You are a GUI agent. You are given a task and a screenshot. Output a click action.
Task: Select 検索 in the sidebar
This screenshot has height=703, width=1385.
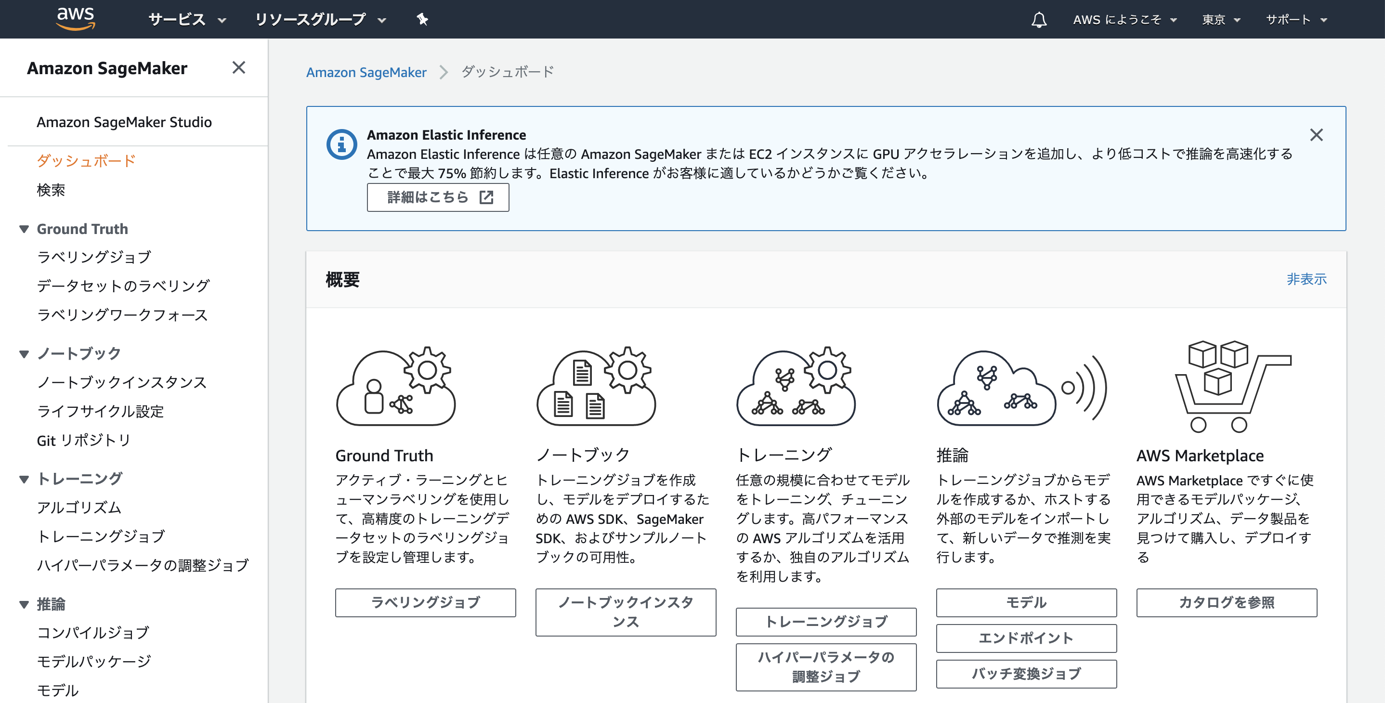point(51,190)
